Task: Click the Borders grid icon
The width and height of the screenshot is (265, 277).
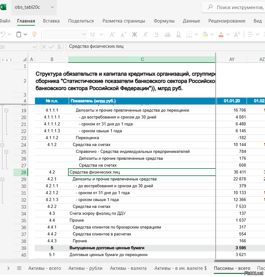Action: click(x=189, y=34)
